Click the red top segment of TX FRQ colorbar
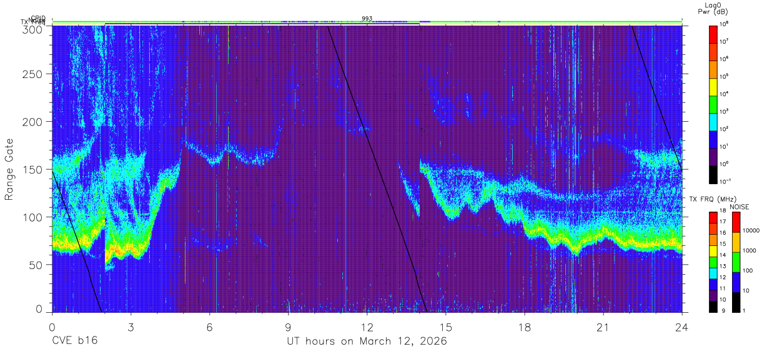The width and height of the screenshot is (767, 354). pyautogui.click(x=713, y=218)
